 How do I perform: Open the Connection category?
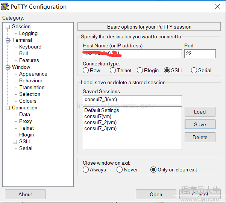(x=25, y=108)
